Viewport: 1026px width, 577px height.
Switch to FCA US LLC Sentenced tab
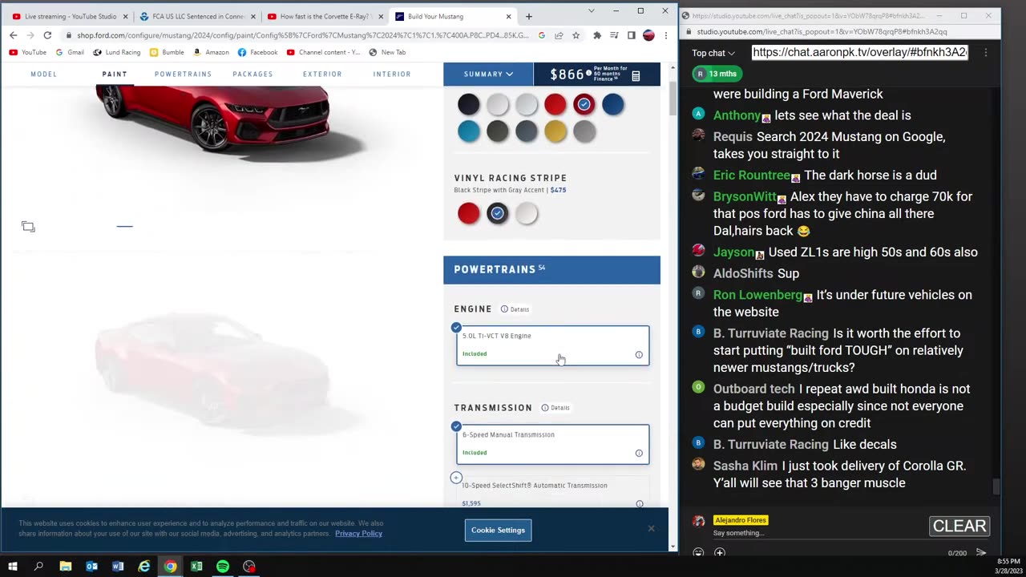[196, 16]
